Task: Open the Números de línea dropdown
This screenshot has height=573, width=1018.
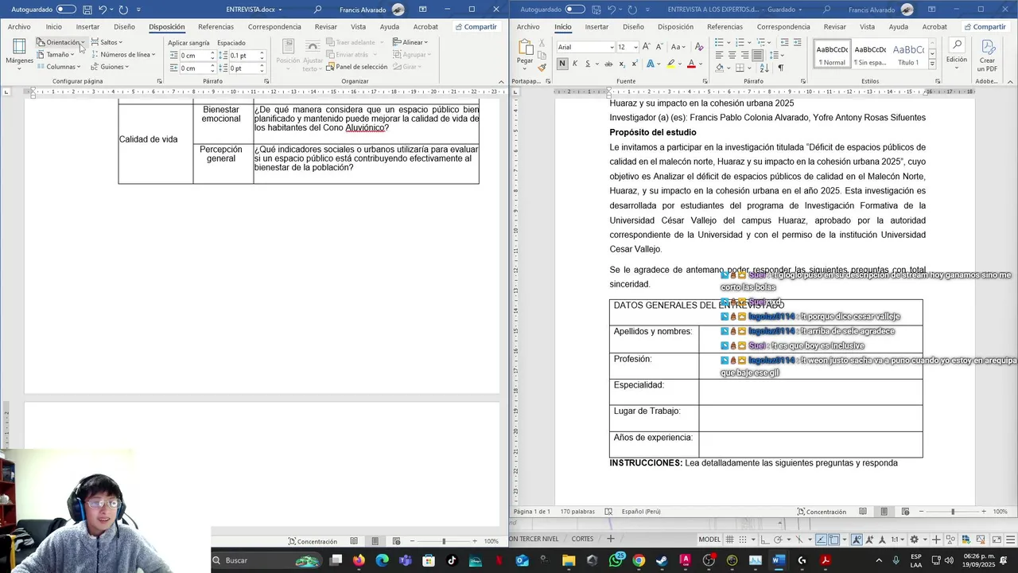Action: (123, 55)
